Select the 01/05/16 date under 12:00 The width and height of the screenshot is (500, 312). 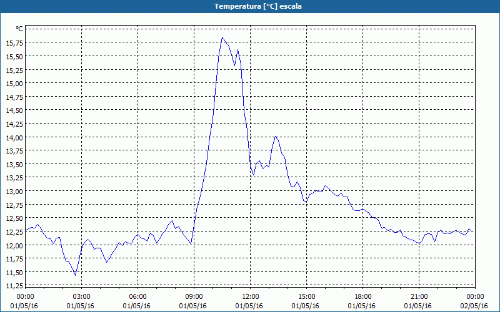click(249, 306)
